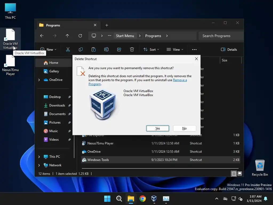Launch Google Chrome from taskbar
This screenshot has height=205, width=273.
143,199
